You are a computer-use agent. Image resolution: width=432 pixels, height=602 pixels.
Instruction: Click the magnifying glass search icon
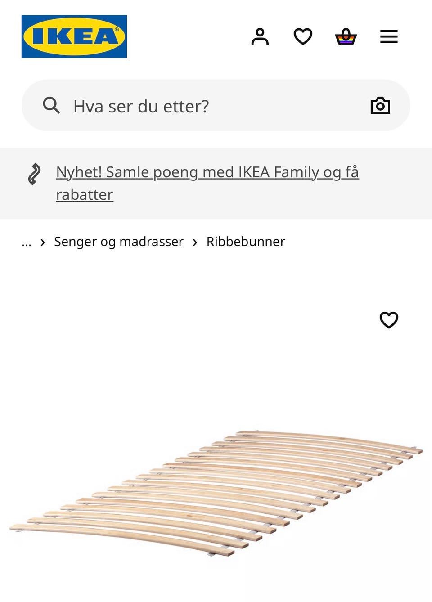52,105
